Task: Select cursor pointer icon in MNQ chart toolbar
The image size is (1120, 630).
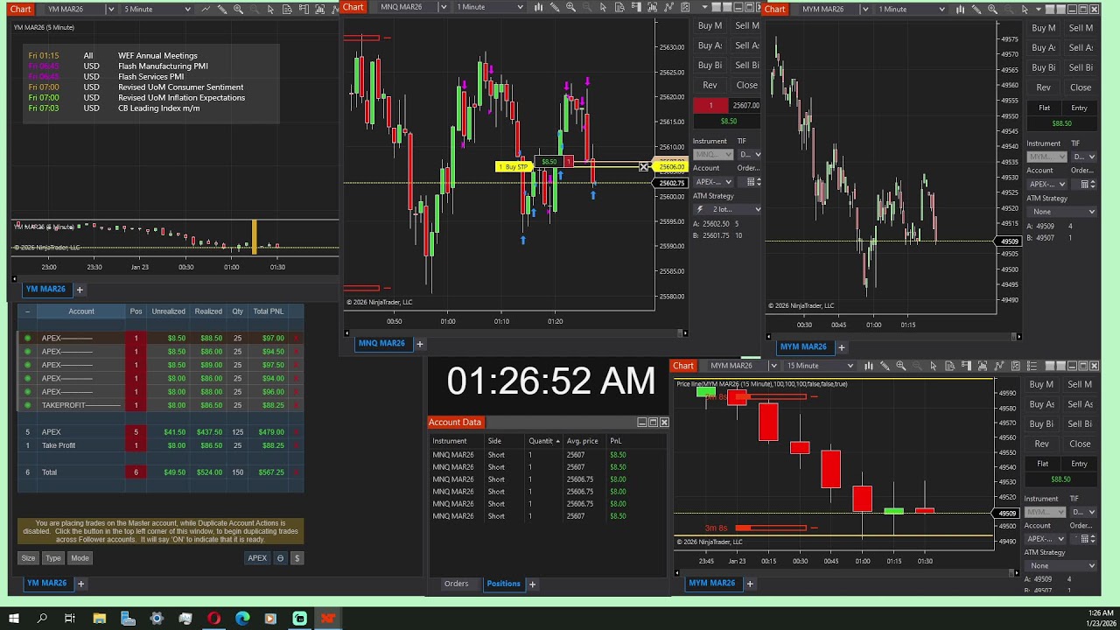Action: (603, 7)
